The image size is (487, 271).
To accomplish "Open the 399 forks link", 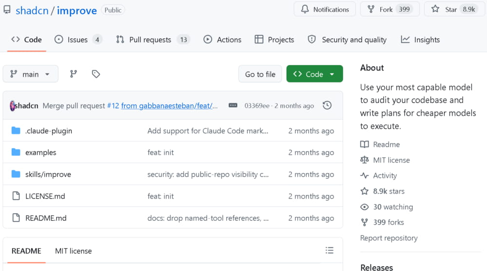I will click(x=382, y=222).
